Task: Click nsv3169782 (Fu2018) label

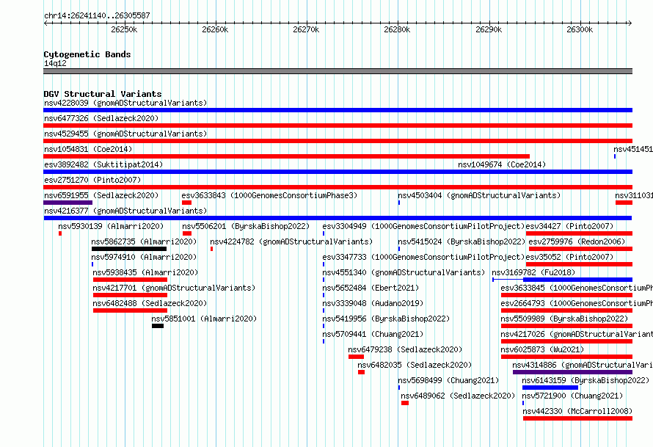Action: (x=533, y=272)
